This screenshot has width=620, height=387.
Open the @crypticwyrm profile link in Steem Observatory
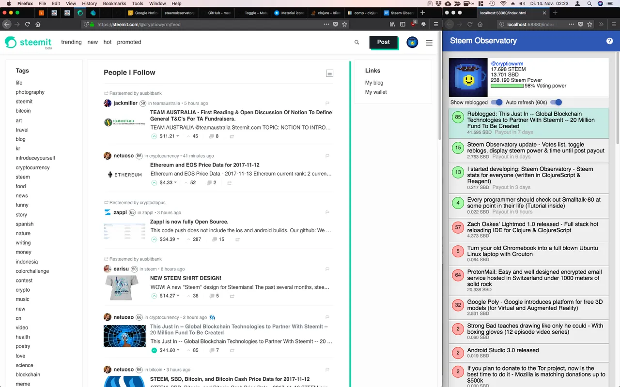click(507, 64)
